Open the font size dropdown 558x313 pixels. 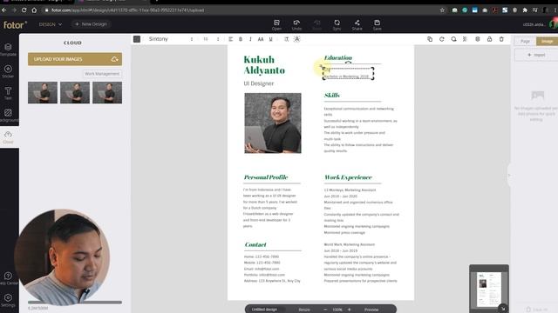point(211,39)
